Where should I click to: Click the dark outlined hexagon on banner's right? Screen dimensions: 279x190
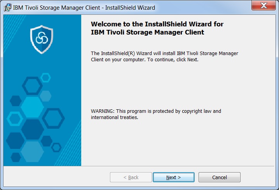click(53, 118)
